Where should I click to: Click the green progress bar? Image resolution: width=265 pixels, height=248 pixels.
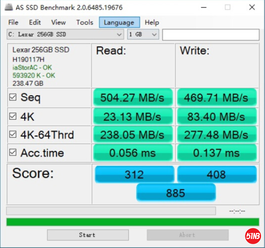[132, 222]
